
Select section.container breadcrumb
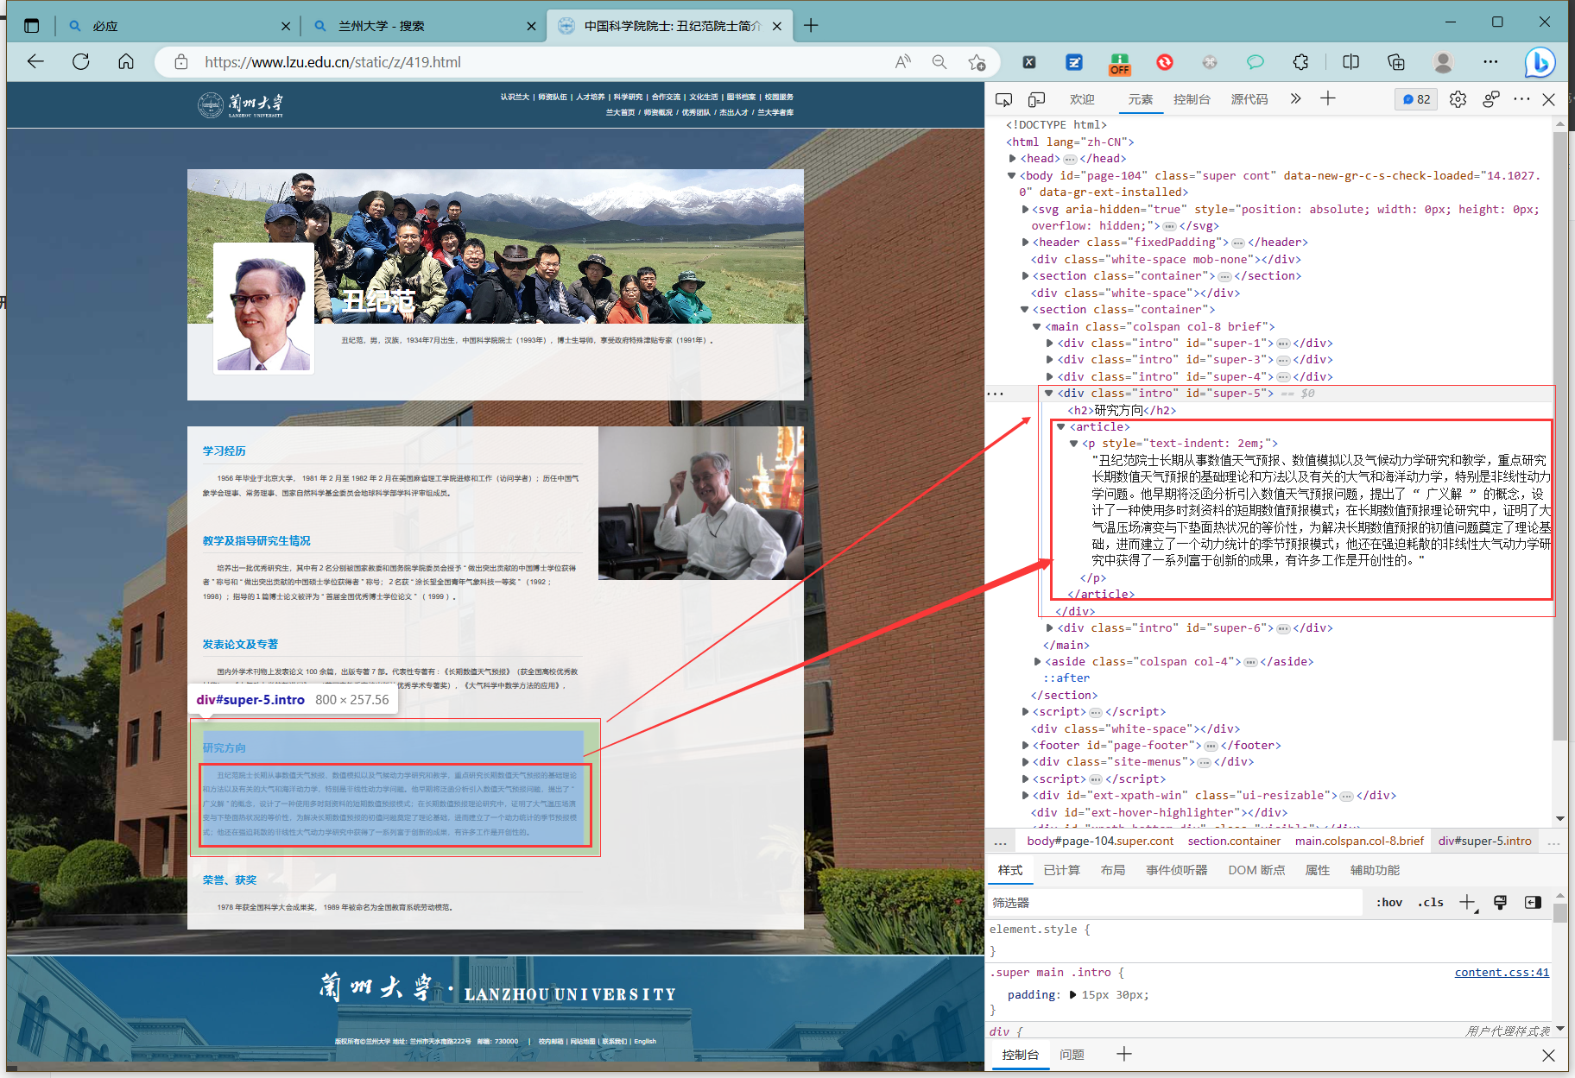(x=1234, y=841)
